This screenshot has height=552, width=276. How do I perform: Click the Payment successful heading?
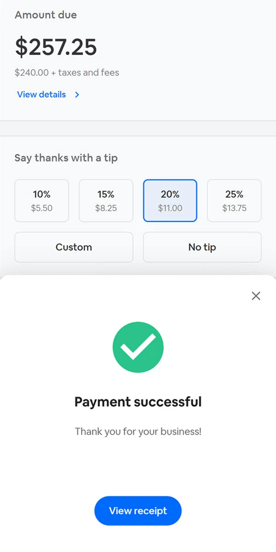pyautogui.click(x=138, y=402)
